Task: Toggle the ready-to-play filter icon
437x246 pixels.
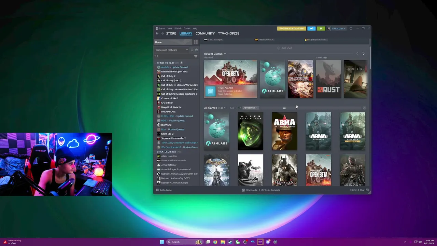Action: 196,50
